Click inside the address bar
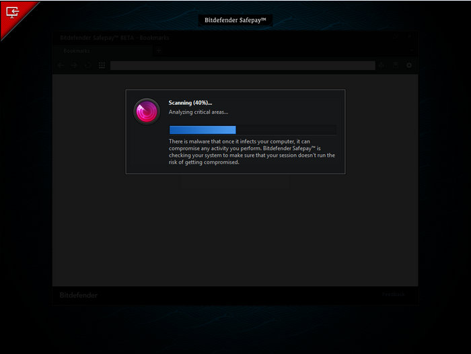471x354 pixels. [243, 65]
